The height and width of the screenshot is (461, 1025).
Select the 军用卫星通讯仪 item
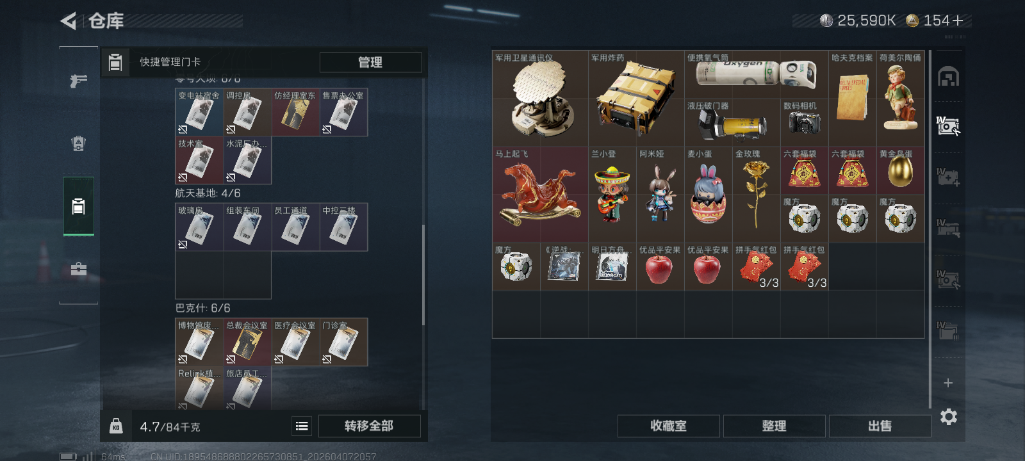[x=540, y=99]
